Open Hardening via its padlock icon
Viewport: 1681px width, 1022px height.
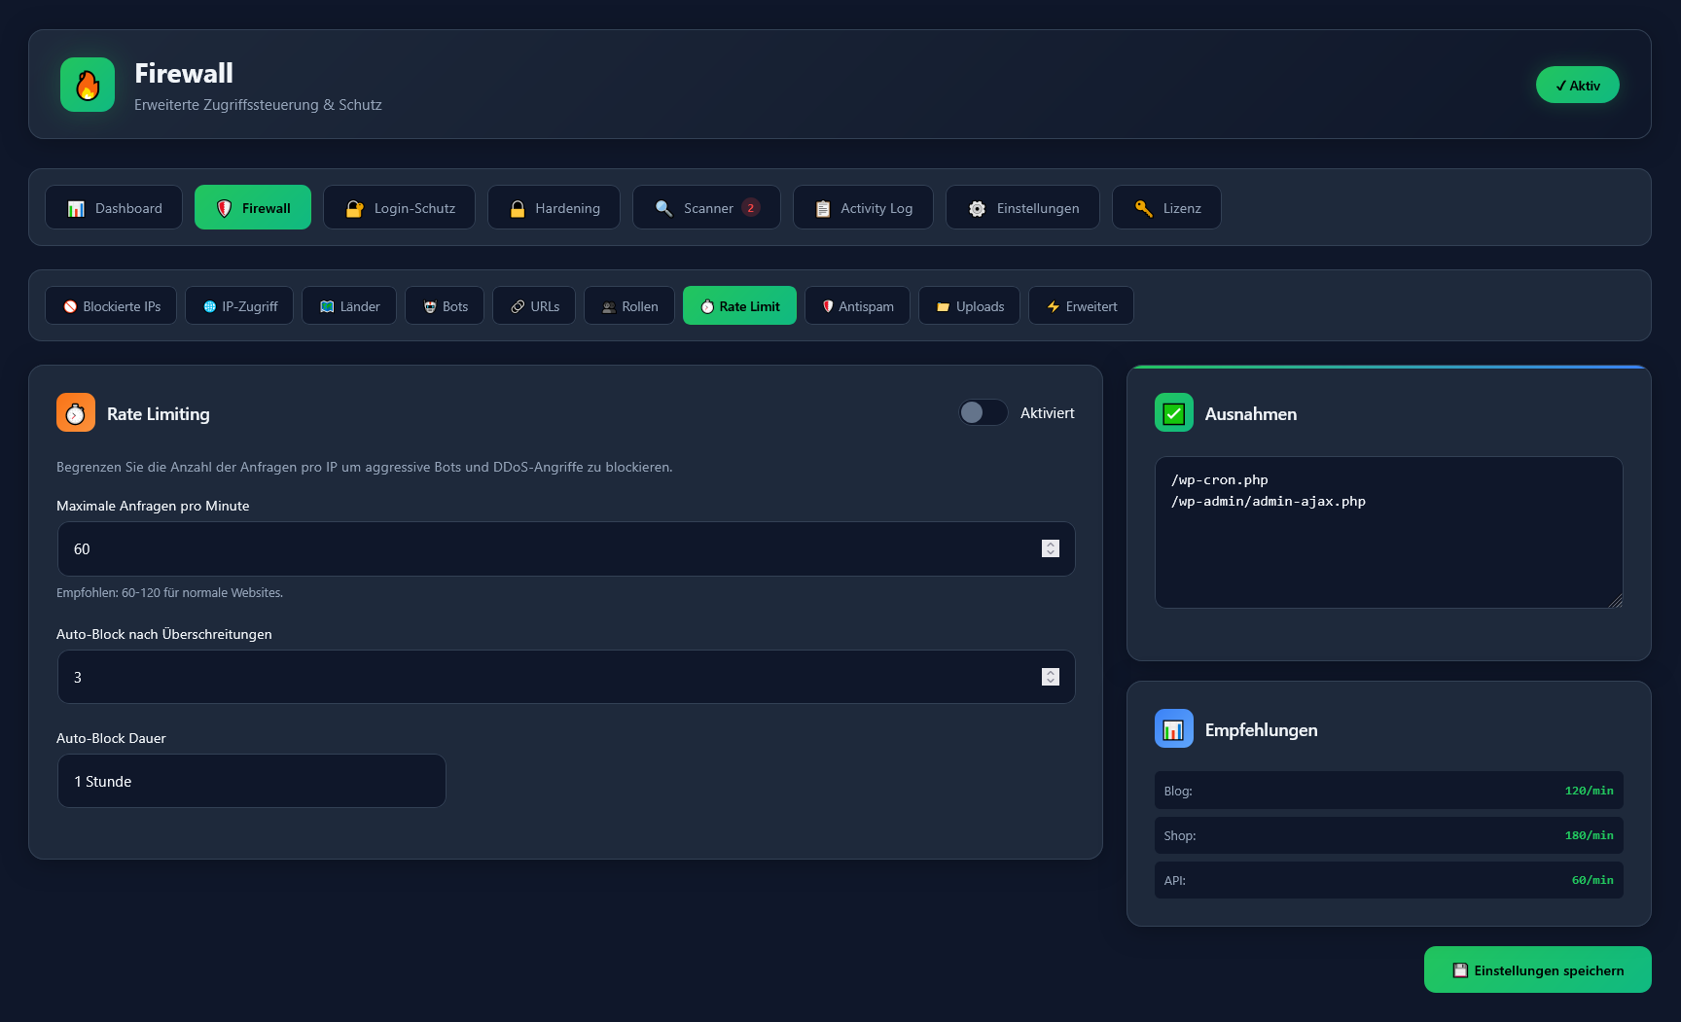click(x=518, y=208)
